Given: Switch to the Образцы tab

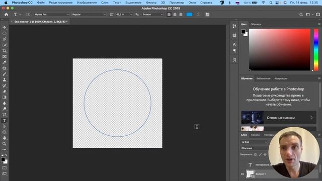Looking at the screenshot, I should pyautogui.click(x=256, y=24).
